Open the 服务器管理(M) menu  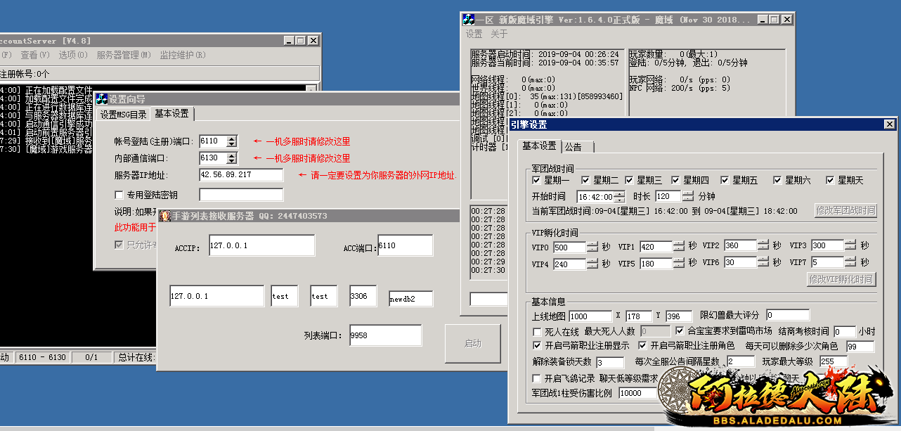124,55
